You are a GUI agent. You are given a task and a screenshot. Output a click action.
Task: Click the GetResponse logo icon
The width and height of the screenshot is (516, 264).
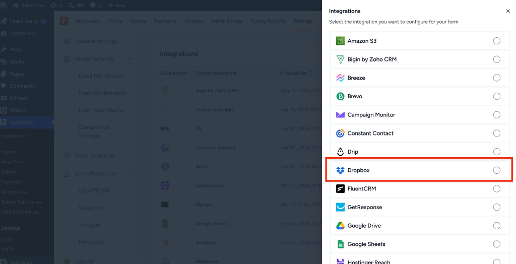tap(340, 207)
